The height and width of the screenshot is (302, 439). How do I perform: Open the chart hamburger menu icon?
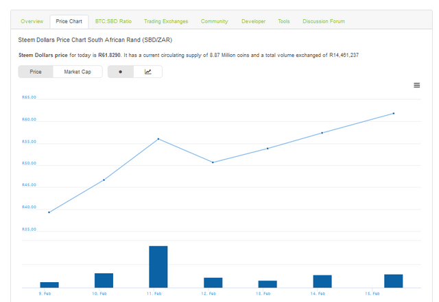click(x=416, y=85)
